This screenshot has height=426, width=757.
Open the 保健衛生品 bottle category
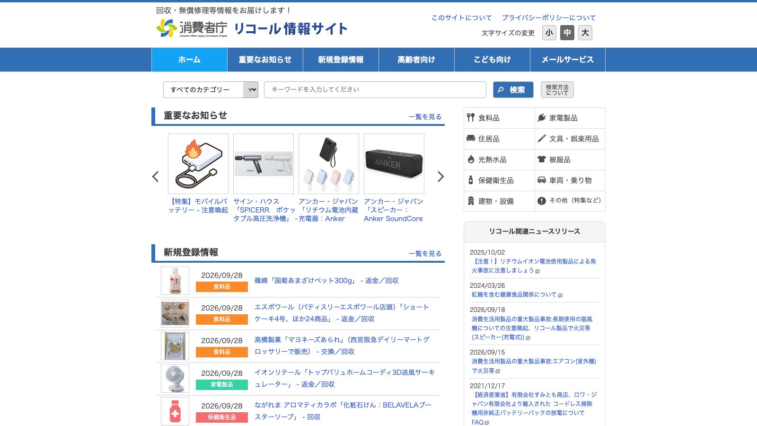coord(499,180)
